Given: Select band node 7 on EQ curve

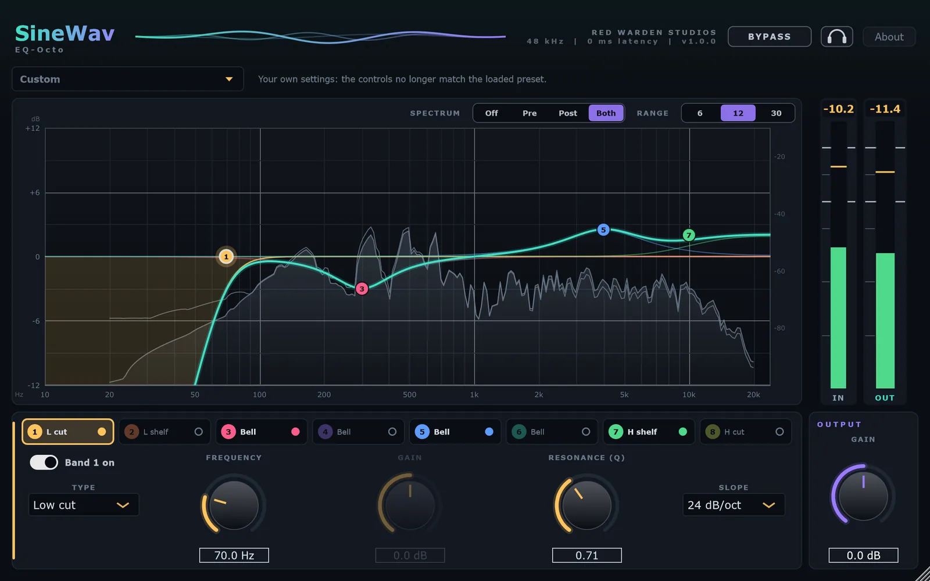Looking at the screenshot, I should pyautogui.click(x=689, y=235).
